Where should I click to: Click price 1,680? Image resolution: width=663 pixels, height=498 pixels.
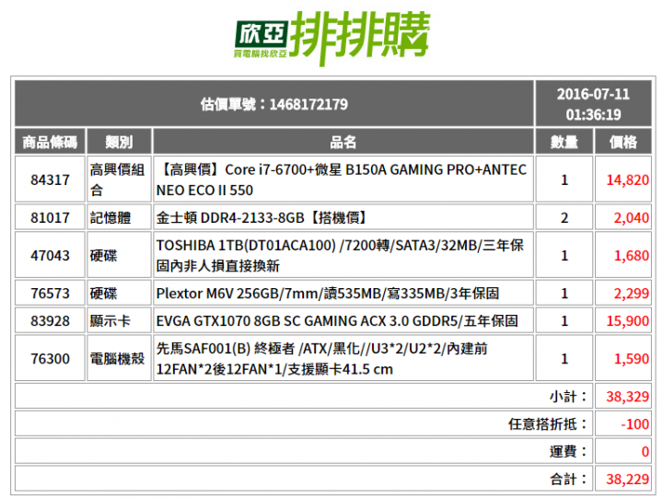632,255
